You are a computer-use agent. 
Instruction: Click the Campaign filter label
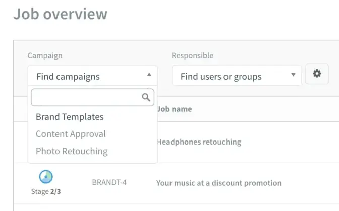tap(45, 56)
